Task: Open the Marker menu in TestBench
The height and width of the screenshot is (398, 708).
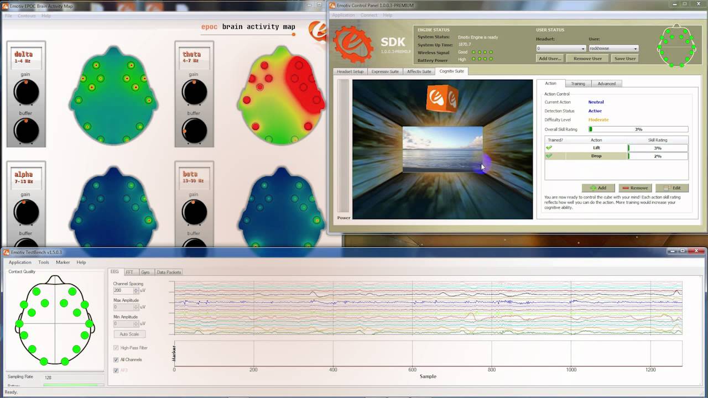Action: [63, 262]
